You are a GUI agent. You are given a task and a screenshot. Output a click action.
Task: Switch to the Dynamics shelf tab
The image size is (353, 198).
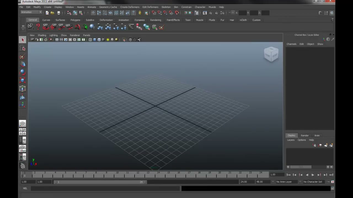pos(140,20)
